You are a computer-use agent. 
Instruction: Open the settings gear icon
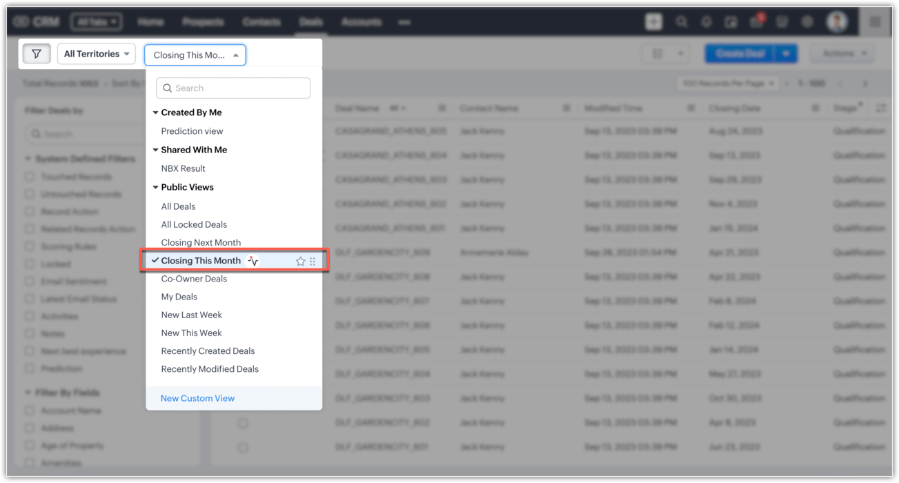click(807, 22)
